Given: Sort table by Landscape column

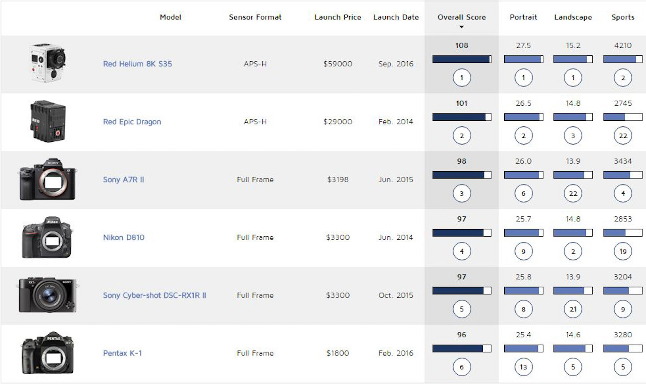Looking at the screenshot, I should (x=573, y=17).
